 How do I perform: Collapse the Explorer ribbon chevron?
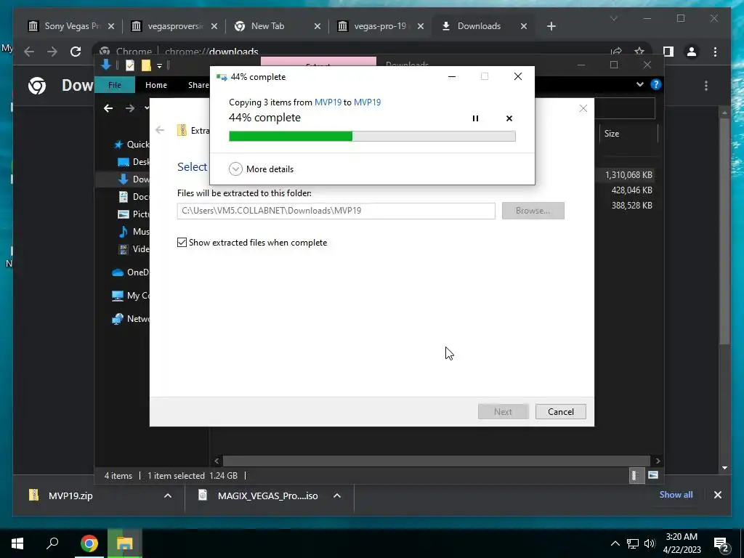click(639, 84)
